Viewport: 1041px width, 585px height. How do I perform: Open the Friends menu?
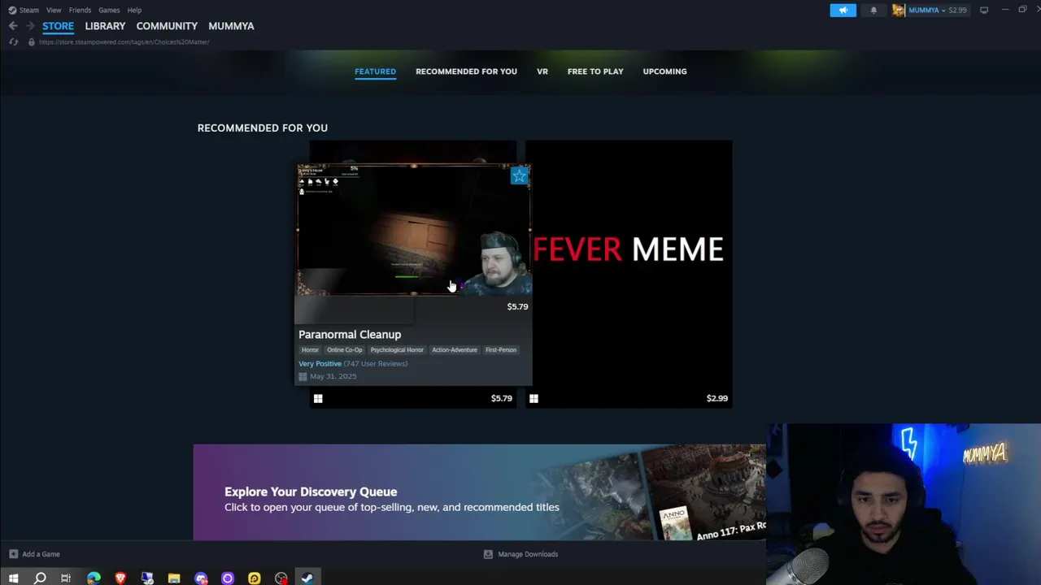pyautogui.click(x=80, y=10)
